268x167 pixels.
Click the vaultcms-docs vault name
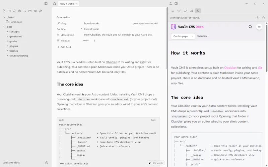[11, 163]
